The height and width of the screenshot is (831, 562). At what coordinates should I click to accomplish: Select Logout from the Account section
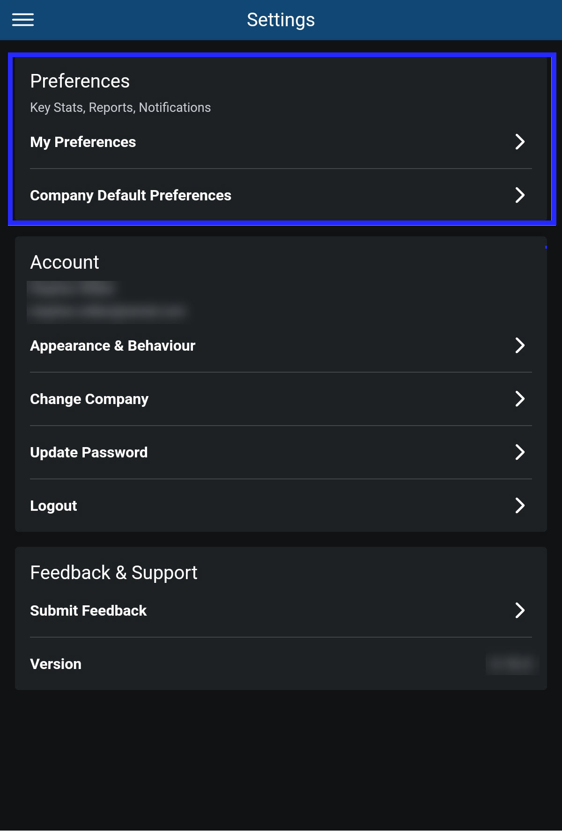[53, 506]
